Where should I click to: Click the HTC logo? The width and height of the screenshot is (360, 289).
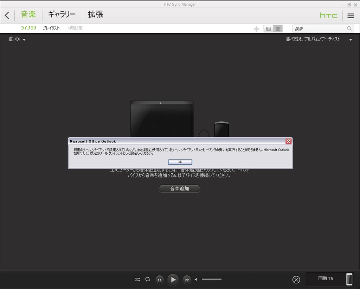click(329, 15)
